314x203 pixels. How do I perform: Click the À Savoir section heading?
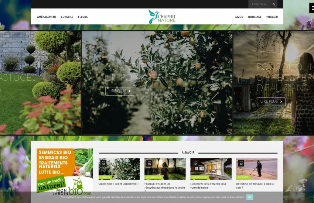(x=188, y=152)
